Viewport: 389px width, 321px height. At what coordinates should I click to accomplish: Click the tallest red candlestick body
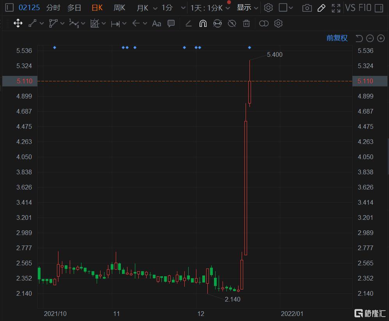pos(246,188)
